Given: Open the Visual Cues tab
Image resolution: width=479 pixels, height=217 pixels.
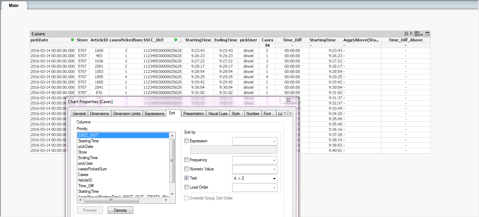Looking at the screenshot, I should 218,114.
